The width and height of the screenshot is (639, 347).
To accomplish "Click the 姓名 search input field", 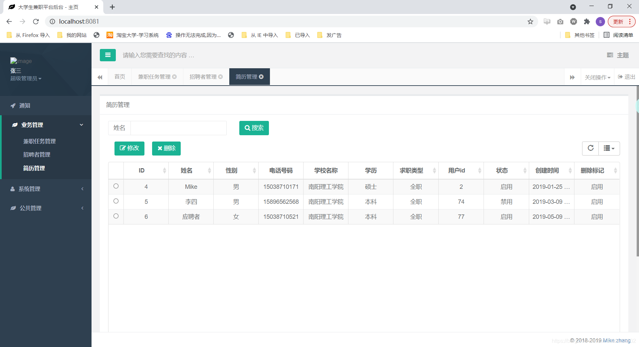I will tap(178, 128).
